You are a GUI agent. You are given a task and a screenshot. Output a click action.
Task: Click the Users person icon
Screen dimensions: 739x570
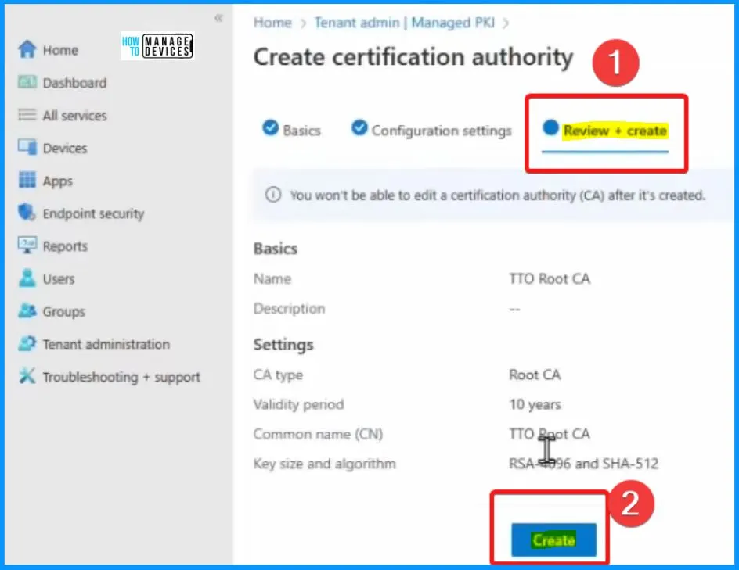[x=27, y=278]
